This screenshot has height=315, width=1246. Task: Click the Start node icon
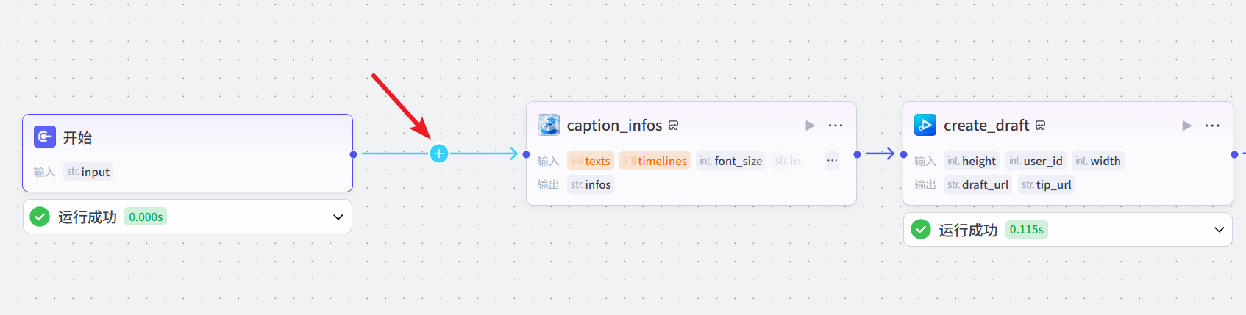pos(45,137)
